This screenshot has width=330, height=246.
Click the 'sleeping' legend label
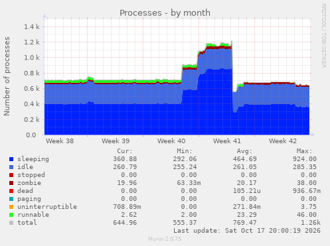click(33, 159)
